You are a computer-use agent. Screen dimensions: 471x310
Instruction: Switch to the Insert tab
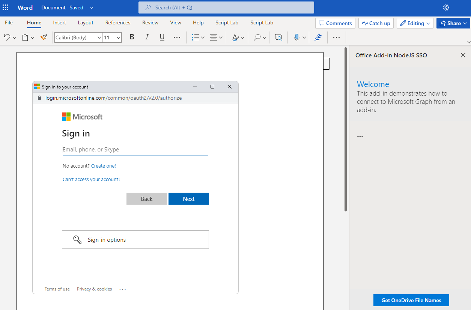pyautogui.click(x=59, y=22)
